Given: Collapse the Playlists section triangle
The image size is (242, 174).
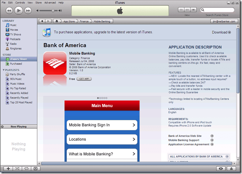Looking at the screenshot, I should tap(4, 70).
